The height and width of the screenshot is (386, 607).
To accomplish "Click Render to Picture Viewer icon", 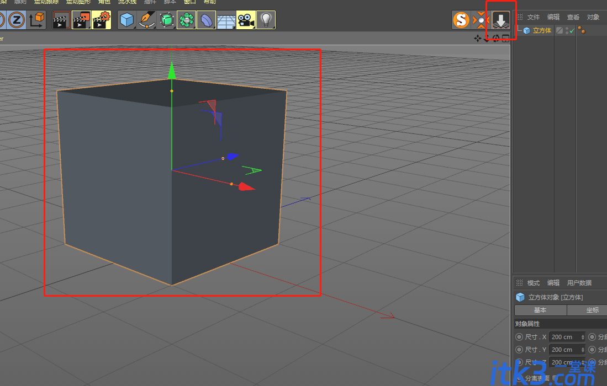I will (x=81, y=20).
